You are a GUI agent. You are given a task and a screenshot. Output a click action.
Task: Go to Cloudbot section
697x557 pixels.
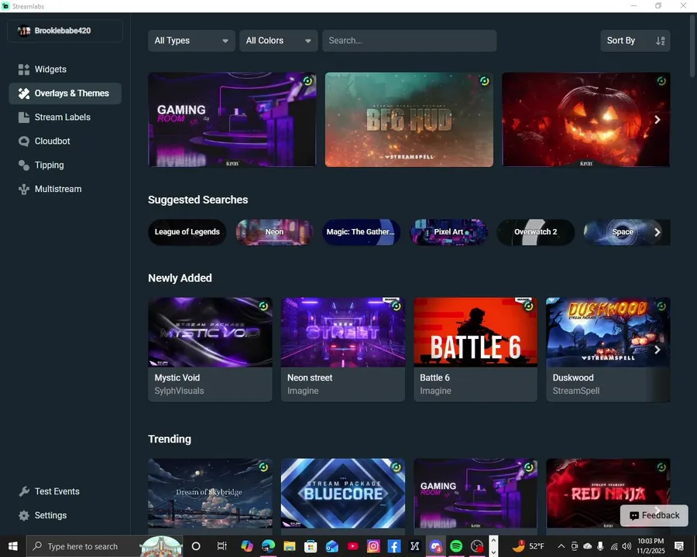(65, 142)
